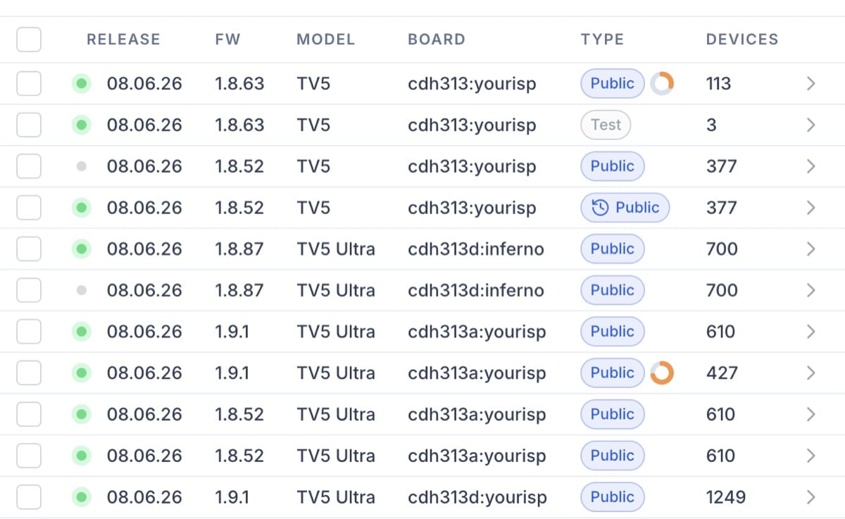Click device count 1249
Viewport: 845px width, 519px height.
coord(726,497)
